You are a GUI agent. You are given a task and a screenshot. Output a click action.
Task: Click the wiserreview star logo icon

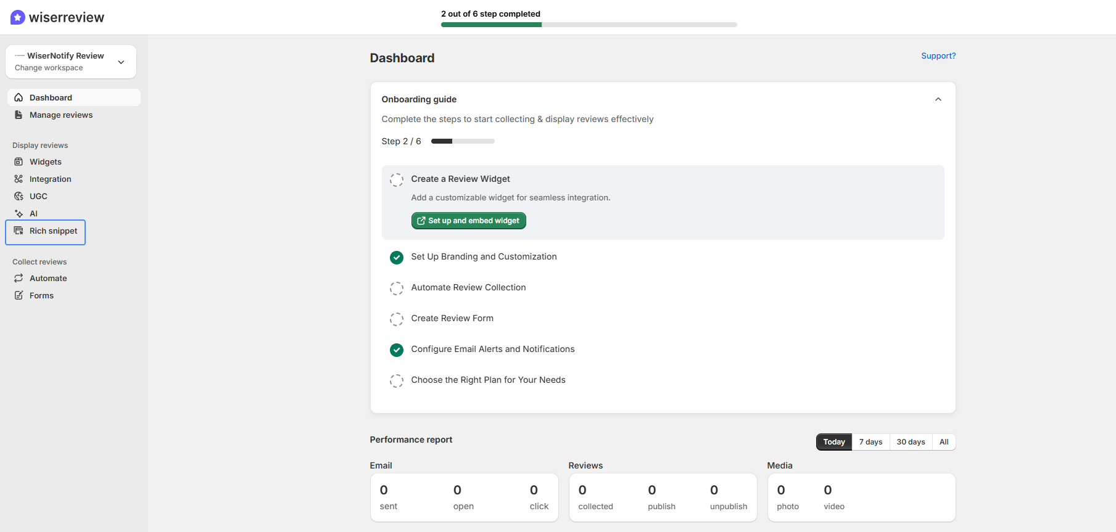[18, 17]
